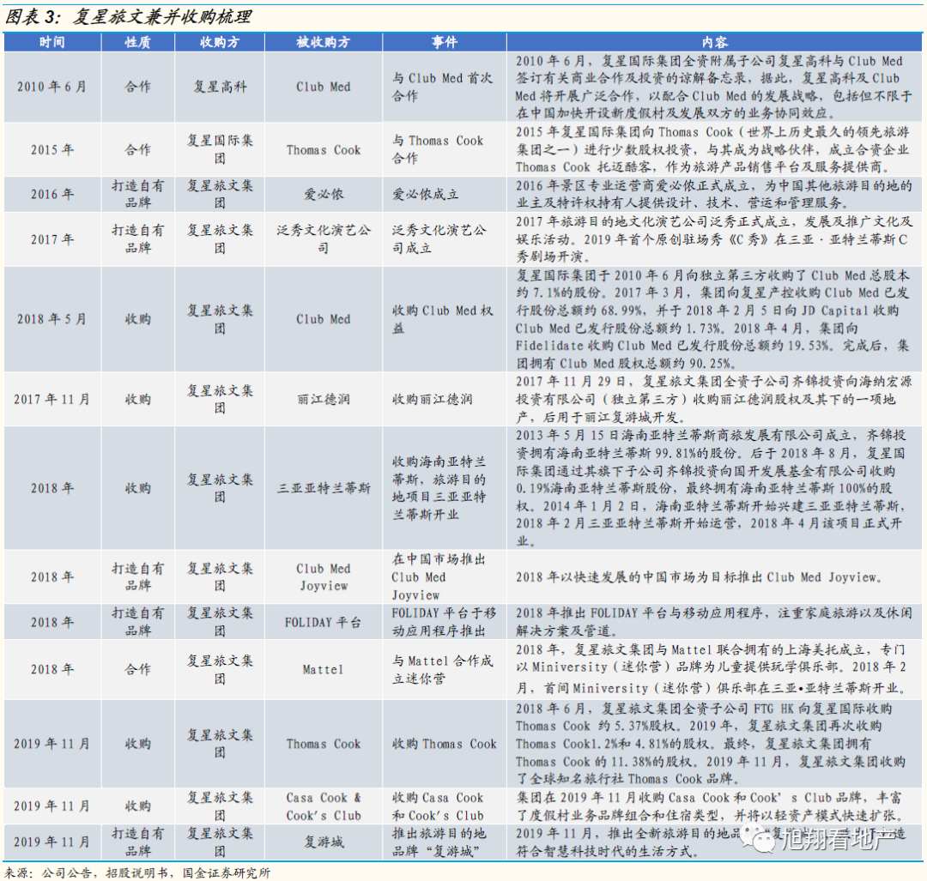Click the Casa Cook & Cook's Club target cell
This screenshot has height=881, width=927.
click(x=324, y=806)
